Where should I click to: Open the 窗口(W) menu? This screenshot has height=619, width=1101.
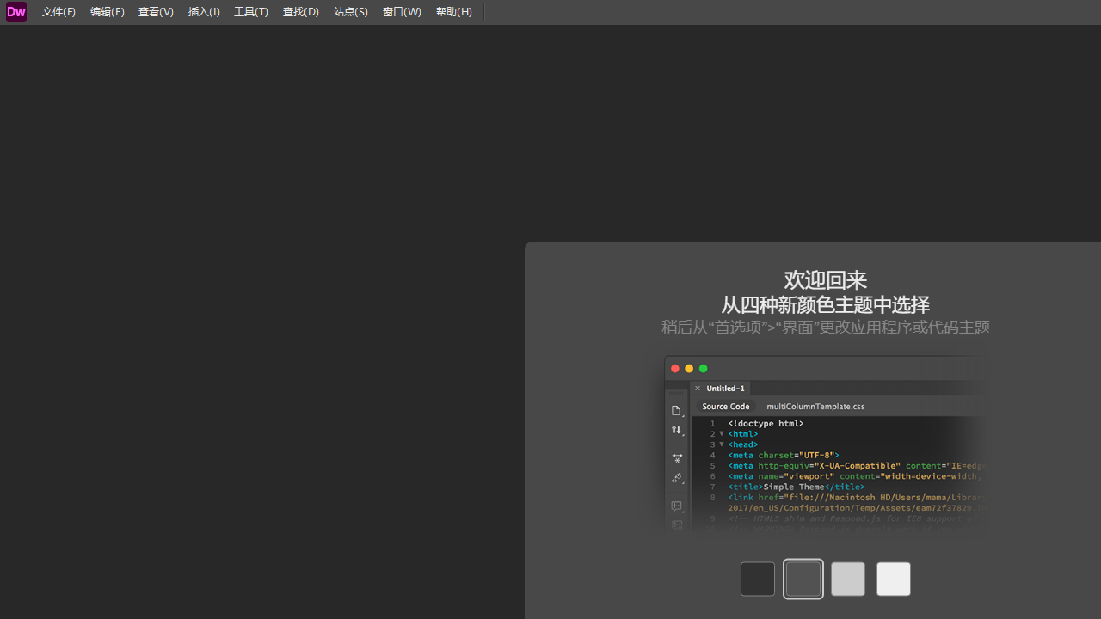pyautogui.click(x=401, y=11)
